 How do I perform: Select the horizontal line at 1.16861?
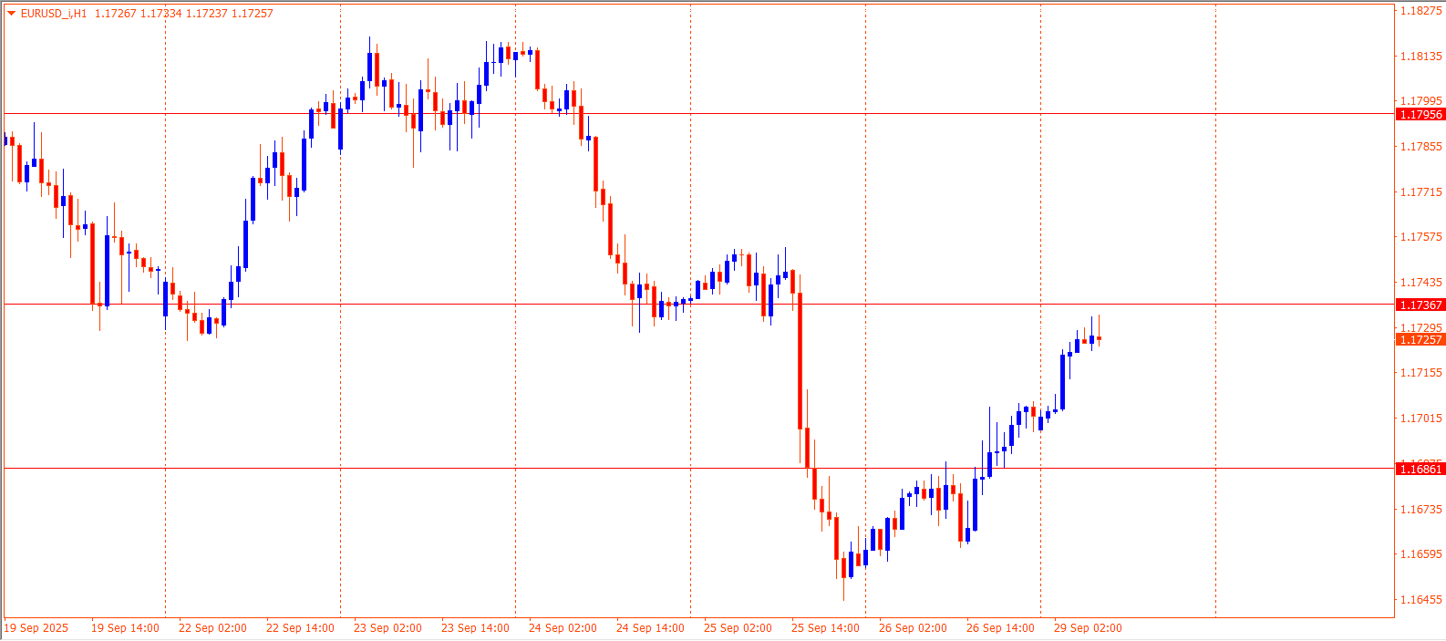point(456,468)
